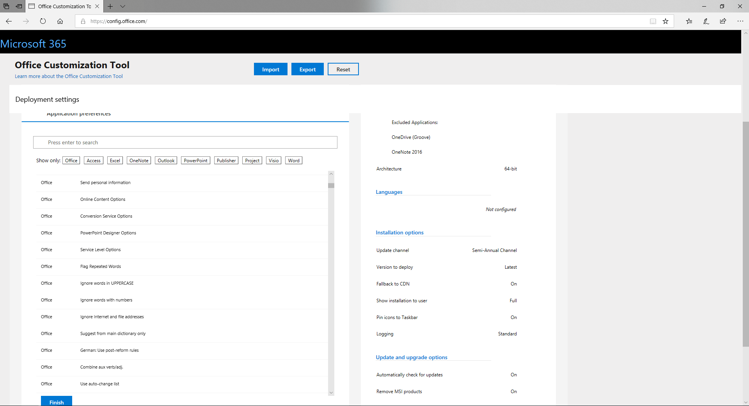
Task: Filter preferences by Visio
Action: [x=274, y=160]
